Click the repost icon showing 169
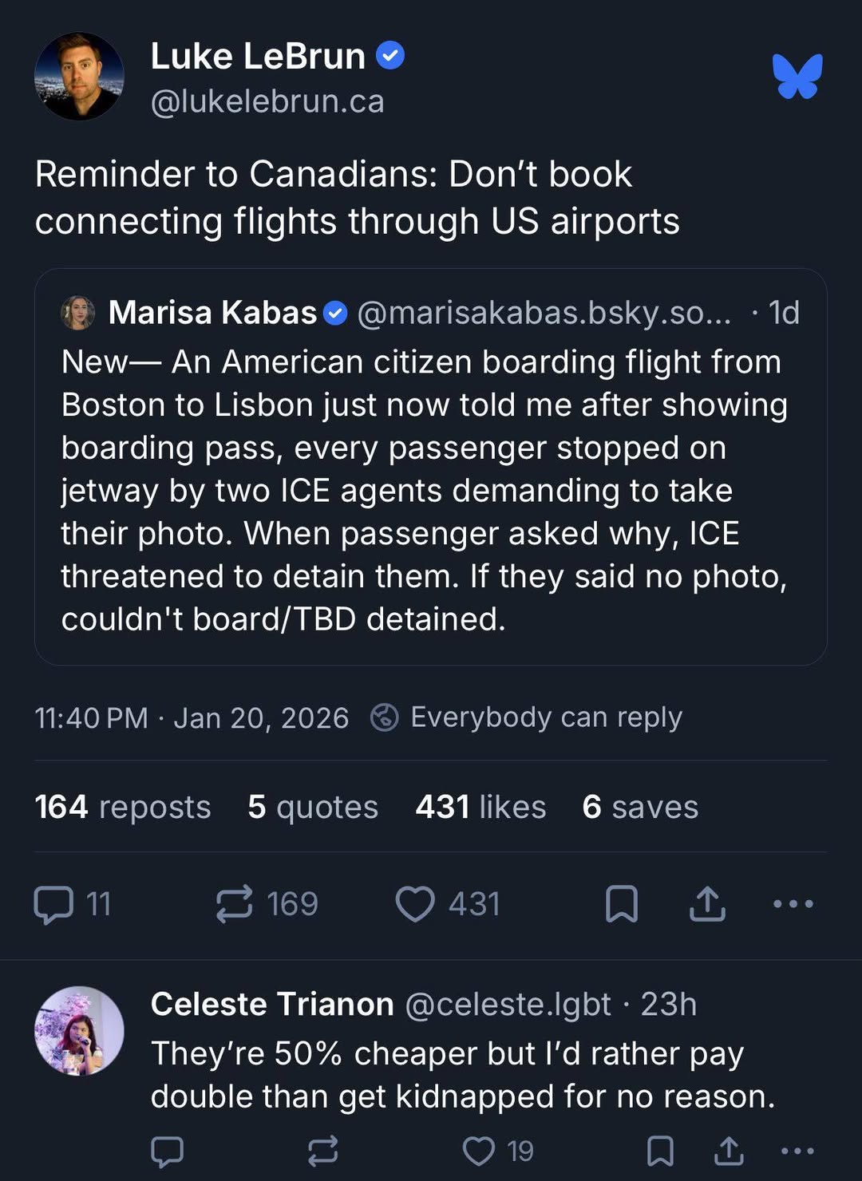This screenshot has height=1181, width=862. (x=232, y=903)
